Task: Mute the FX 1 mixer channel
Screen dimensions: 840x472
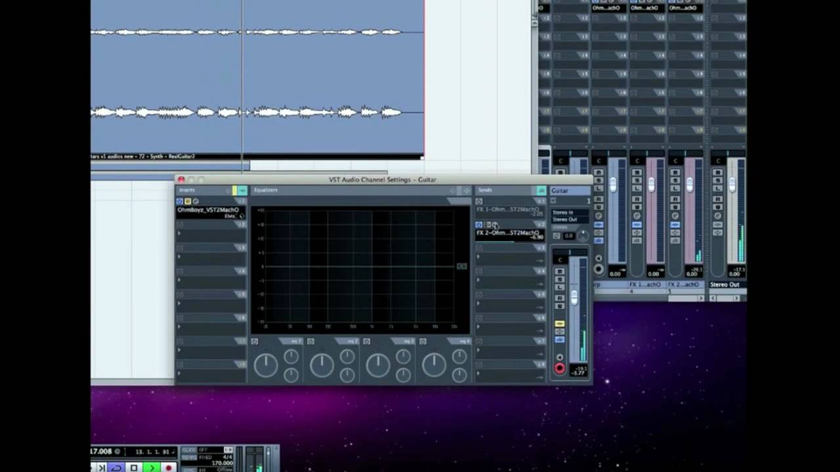Action: click(x=637, y=173)
